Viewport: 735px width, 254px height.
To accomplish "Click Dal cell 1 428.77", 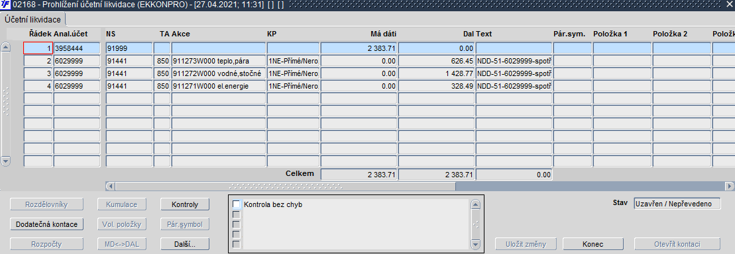I will (437, 73).
